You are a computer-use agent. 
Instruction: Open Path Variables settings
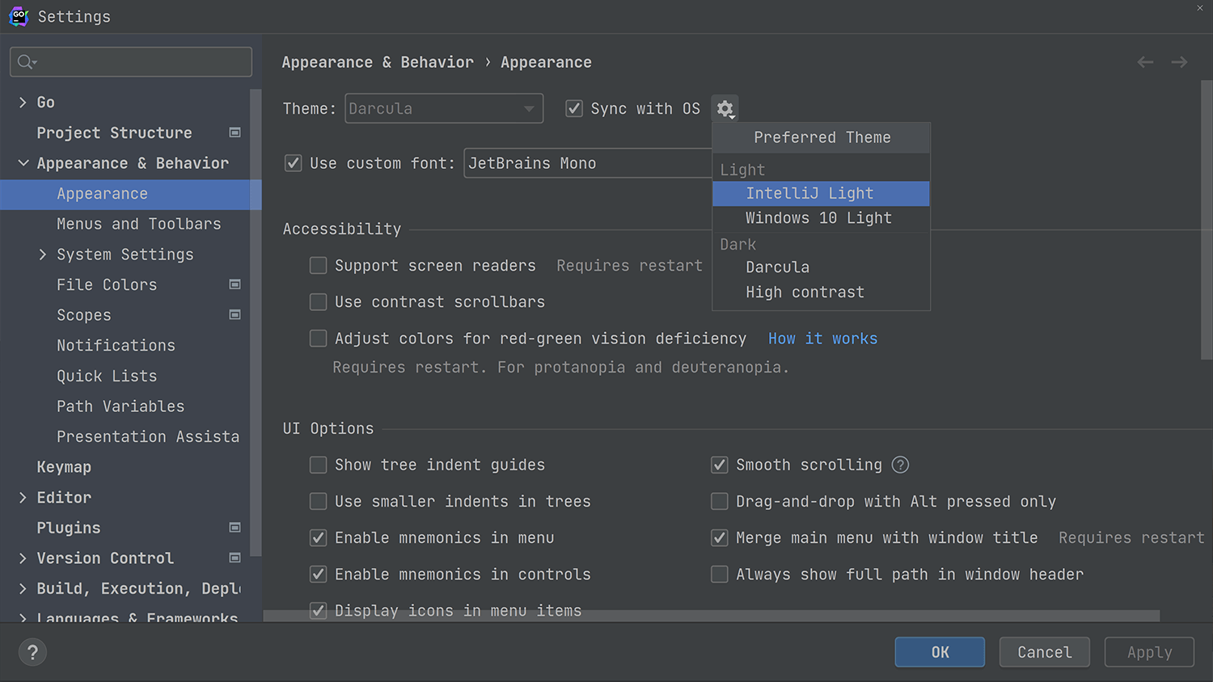(120, 406)
